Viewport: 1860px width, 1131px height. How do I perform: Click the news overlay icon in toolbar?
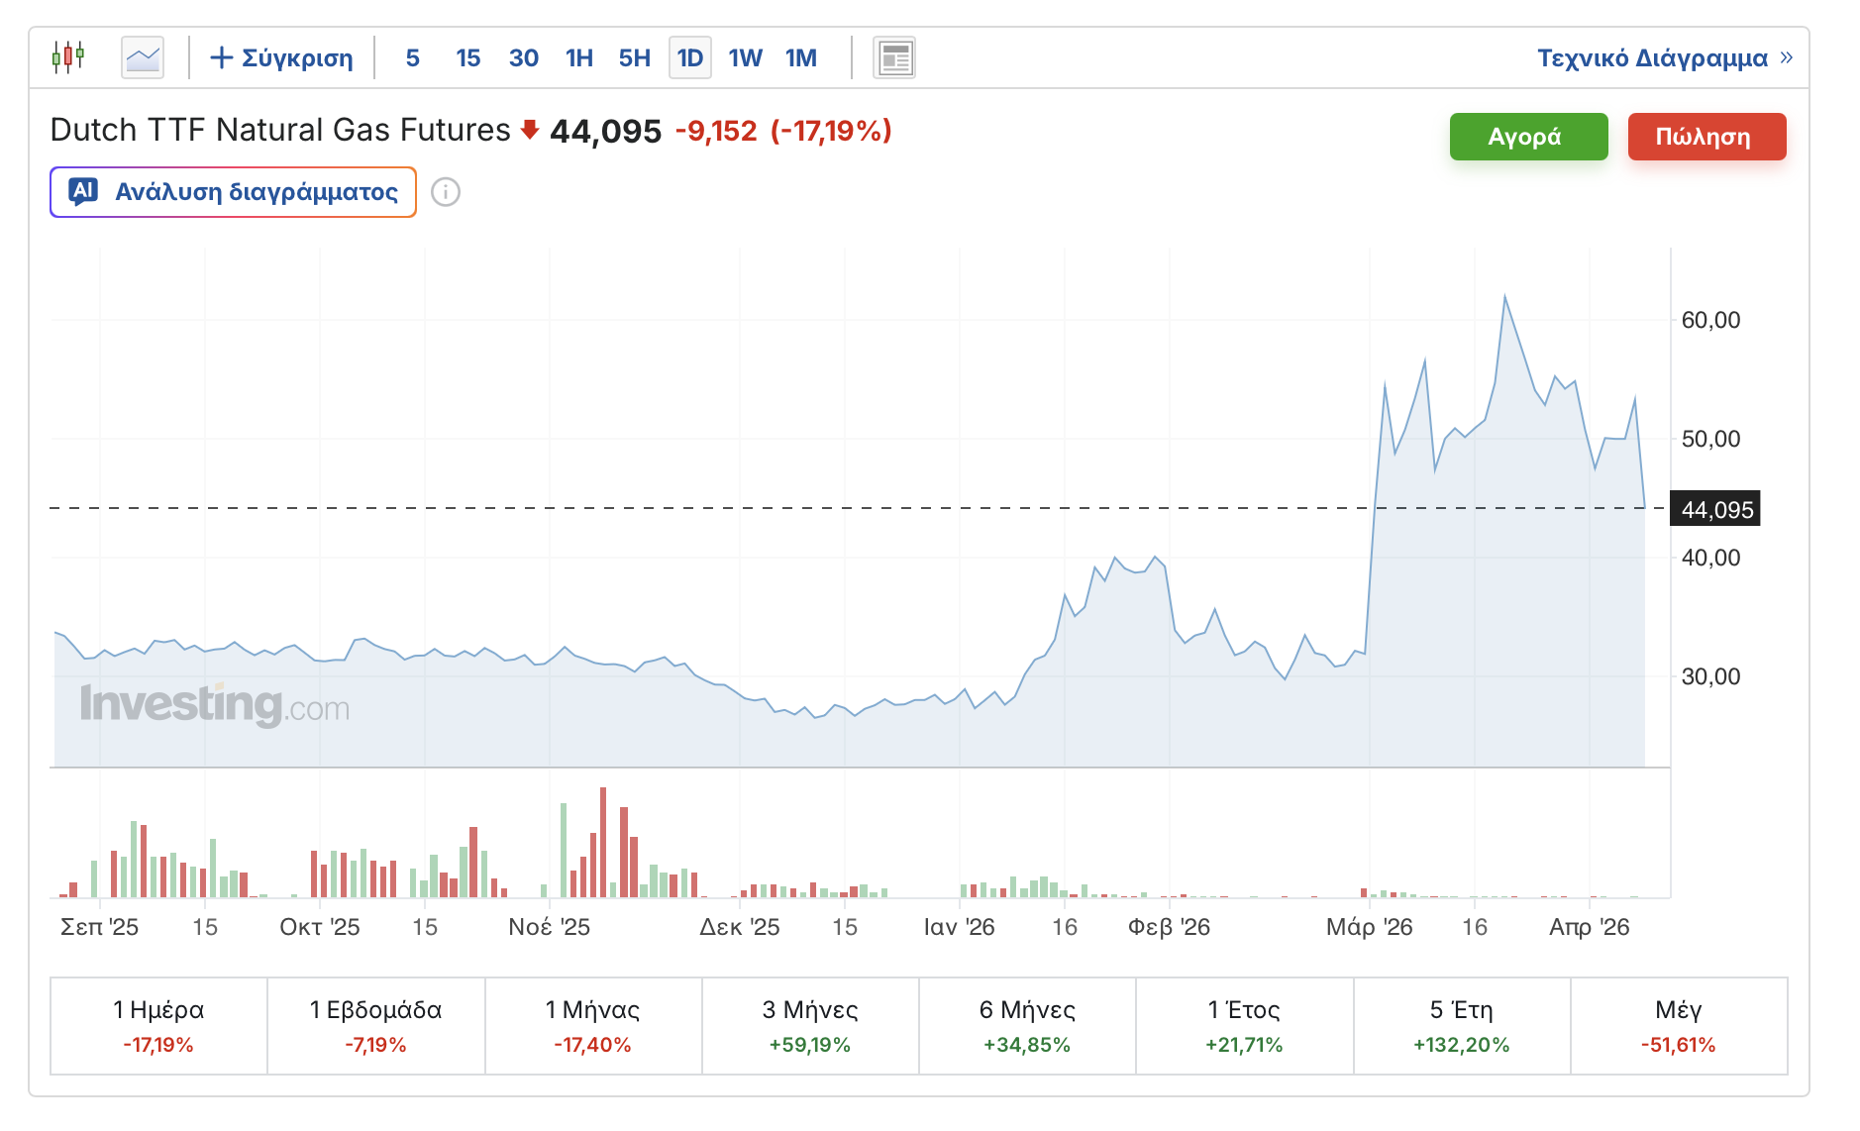click(x=893, y=57)
